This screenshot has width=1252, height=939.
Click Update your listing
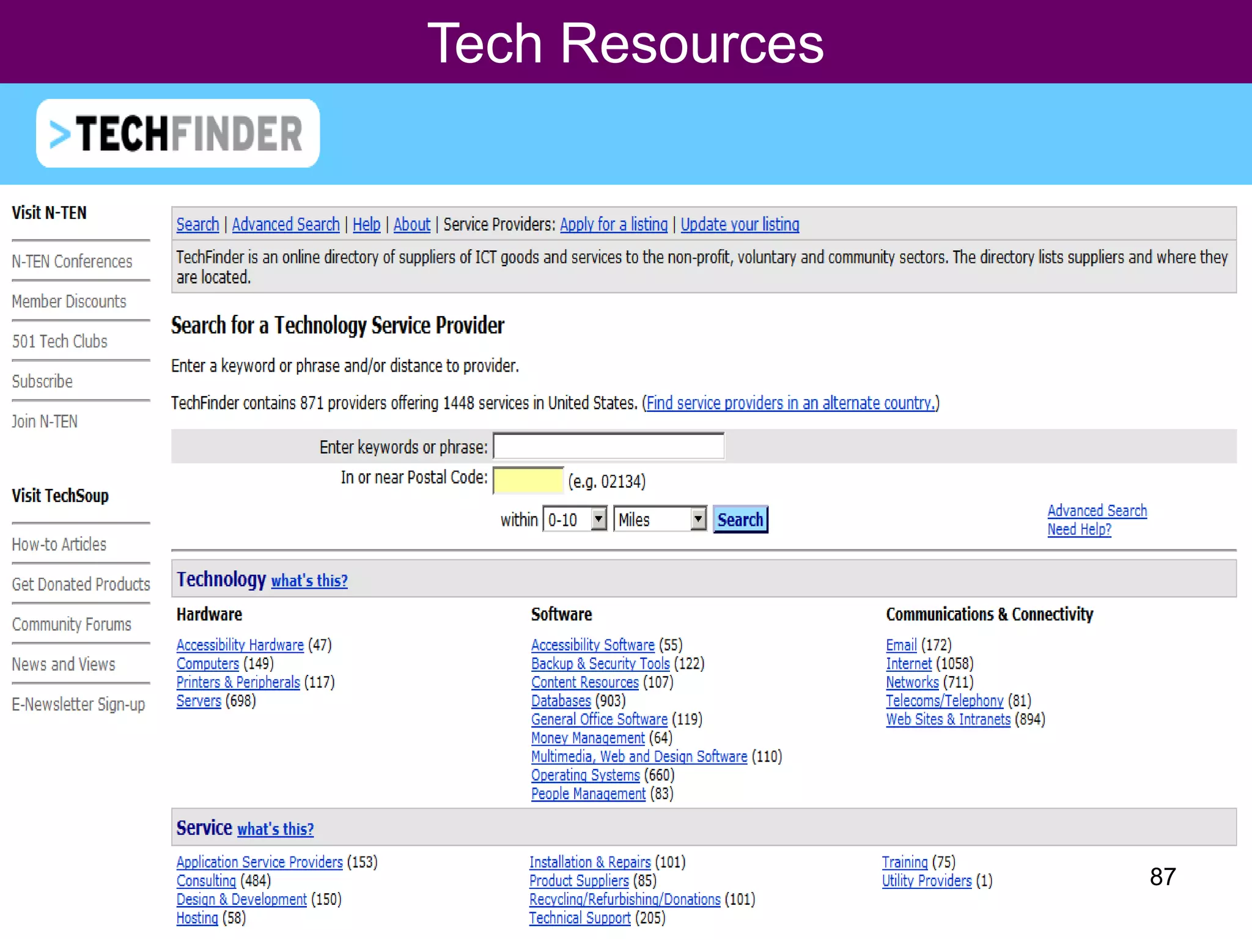click(x=740, y=224)
